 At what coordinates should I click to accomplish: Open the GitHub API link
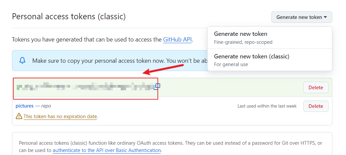point(177,39)
